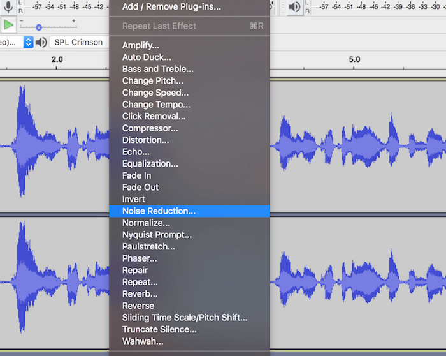Viewport: 446px width, 356px height.
Task: Open Repeat effect
Action: click(x=189, y=282)
